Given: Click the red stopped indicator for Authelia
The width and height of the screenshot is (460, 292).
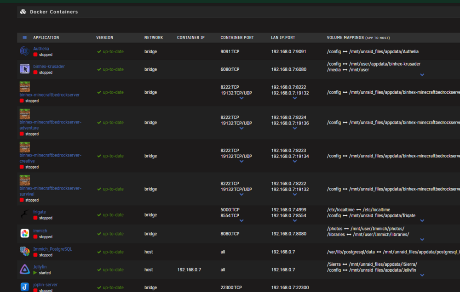Looking at the screenshot, I should [35, 55].
